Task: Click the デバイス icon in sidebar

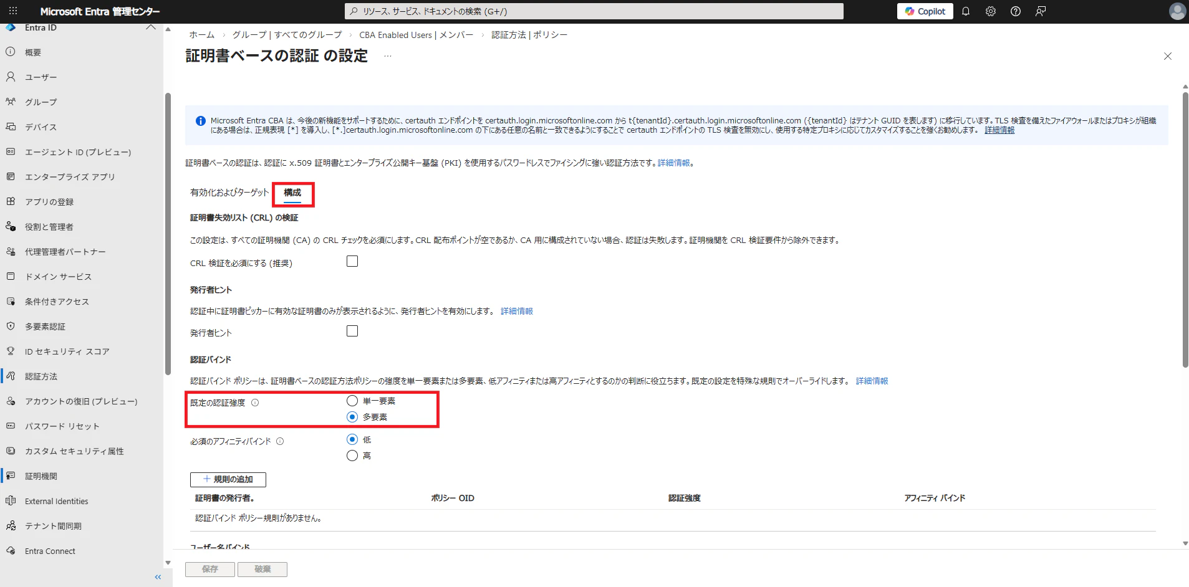Action: click(x=11, y=126)
